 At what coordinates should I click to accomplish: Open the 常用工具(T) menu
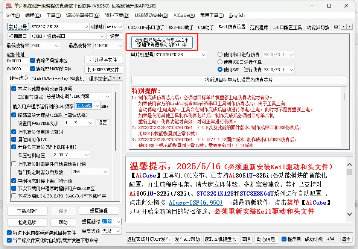[x=212, y=15]
